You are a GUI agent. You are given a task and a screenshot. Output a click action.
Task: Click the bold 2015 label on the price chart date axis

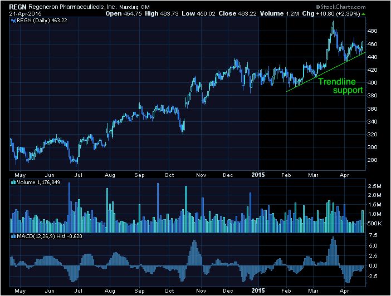[x=258, y=175]
